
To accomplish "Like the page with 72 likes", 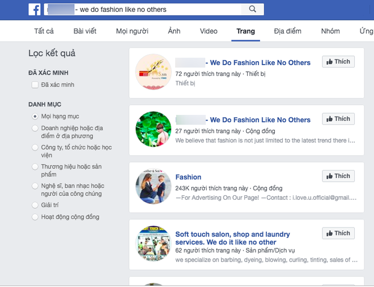I will (338, 62).
